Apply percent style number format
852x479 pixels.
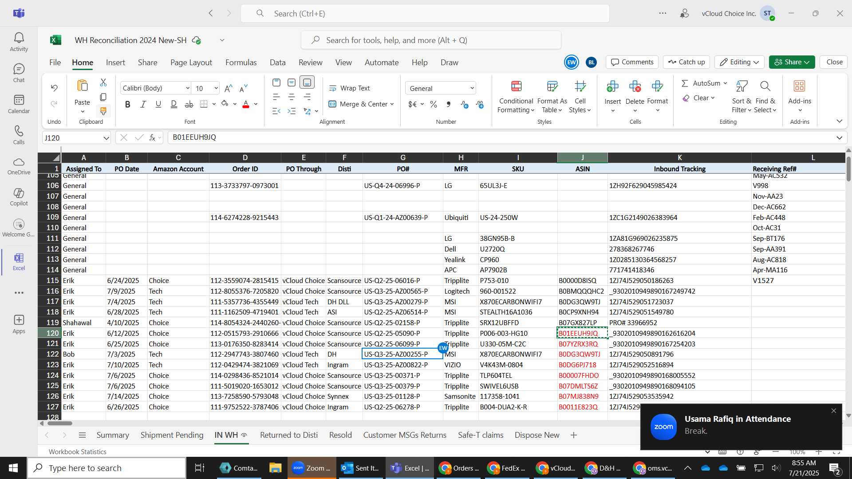pos(434,104)
